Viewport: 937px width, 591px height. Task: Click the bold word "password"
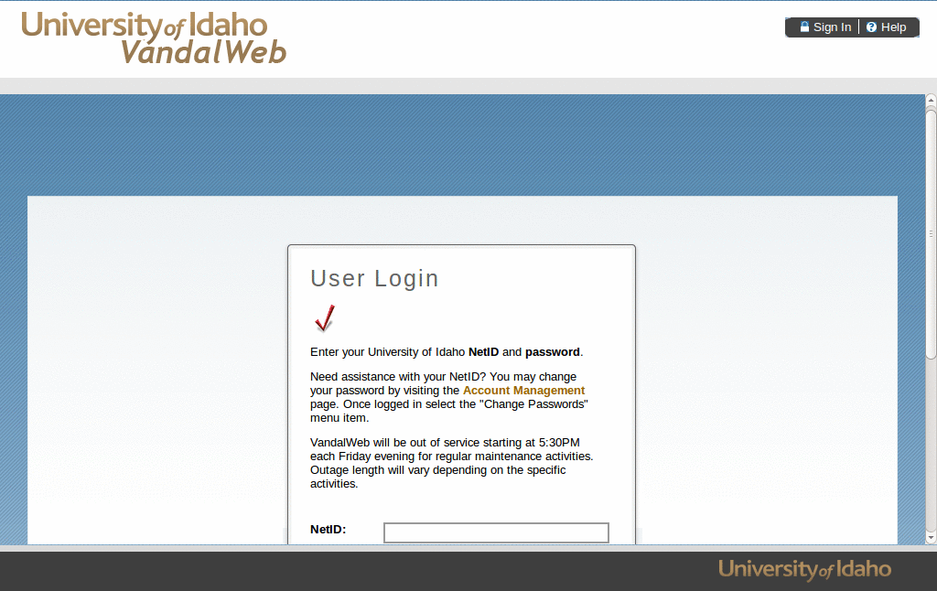[552, 352]
